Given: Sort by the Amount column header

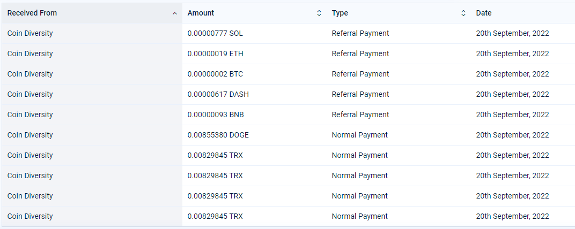Looking at the screenshot, I should (254, 13).
